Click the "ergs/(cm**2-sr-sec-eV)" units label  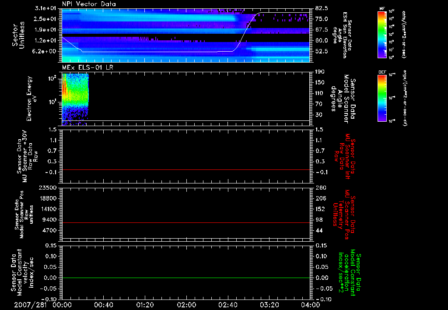point(405,98)
